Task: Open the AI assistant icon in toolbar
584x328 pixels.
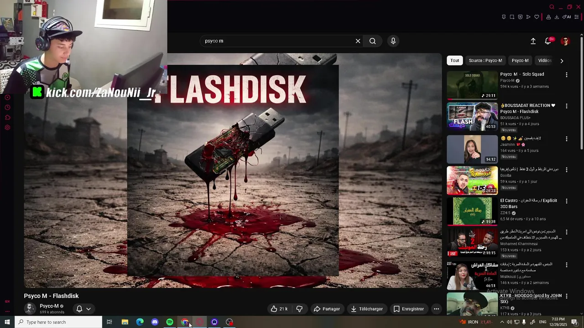Action: tap(567, 17)
